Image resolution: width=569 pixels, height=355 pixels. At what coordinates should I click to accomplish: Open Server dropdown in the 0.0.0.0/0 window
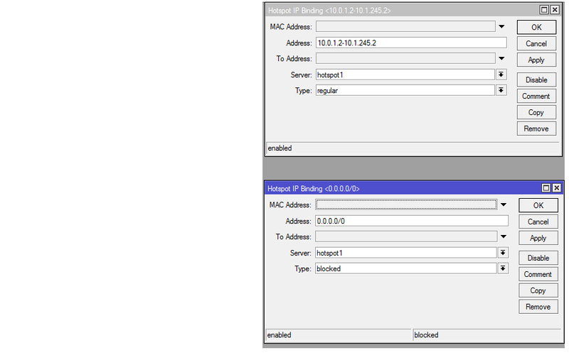point(503,253)
